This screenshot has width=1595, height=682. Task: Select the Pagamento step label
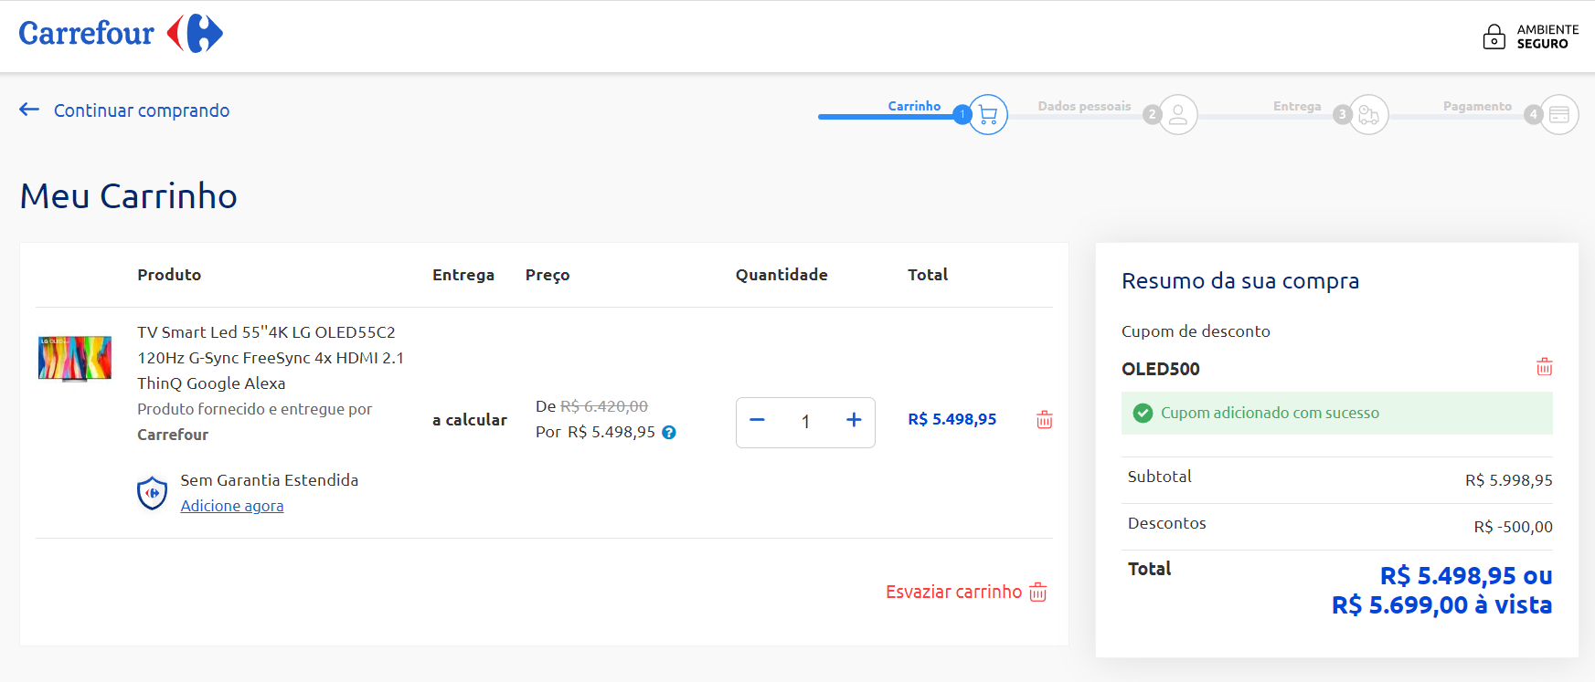click(x=1477, y=106)
